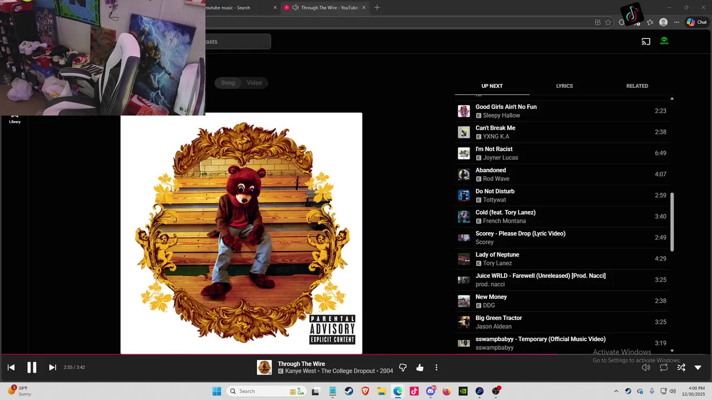This screenshot has width=712, height=400.
Task: Play Can't Break Me by YXNG K.A
Action: [x=562, y=132]
